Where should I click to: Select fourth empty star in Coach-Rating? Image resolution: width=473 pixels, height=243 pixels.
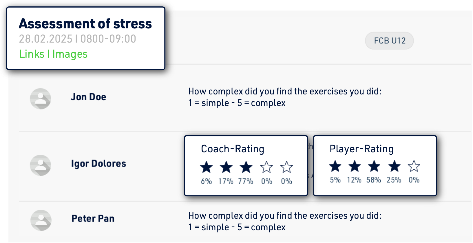pos(266,167)
